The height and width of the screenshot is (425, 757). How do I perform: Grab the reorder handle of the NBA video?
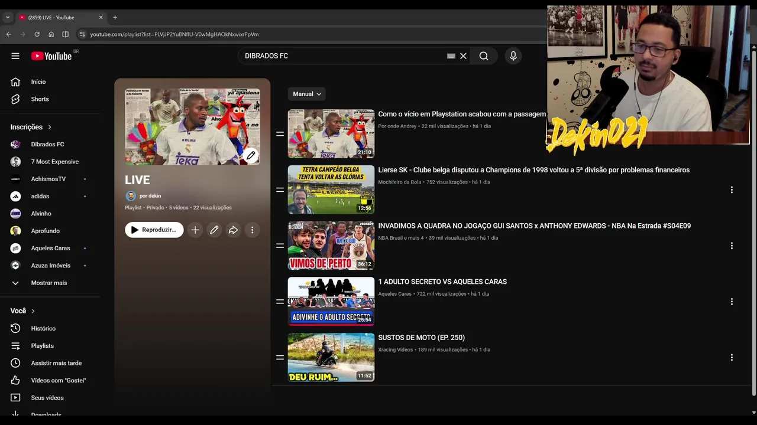click(280, 246)
